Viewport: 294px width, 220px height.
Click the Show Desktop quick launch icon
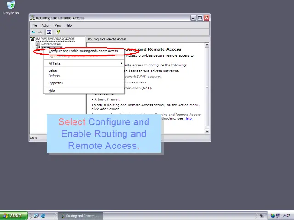(36, 216)
